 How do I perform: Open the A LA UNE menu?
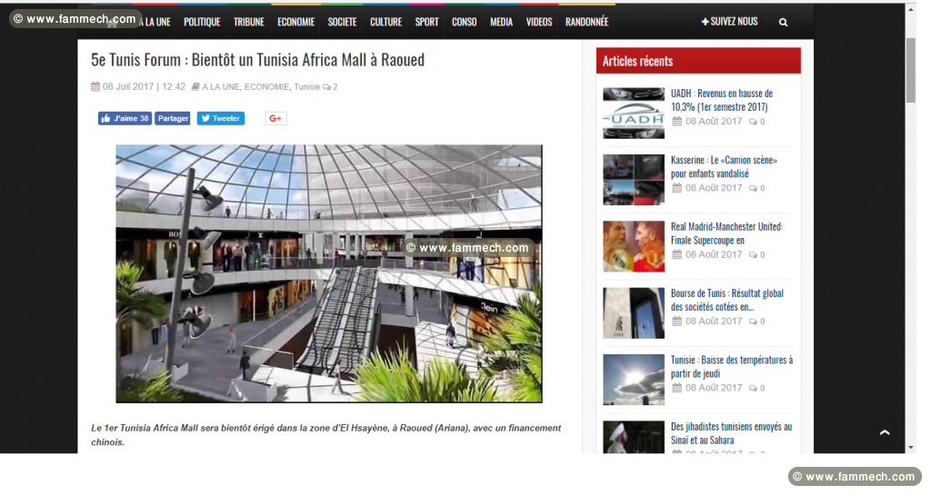[x=155, y=22]
